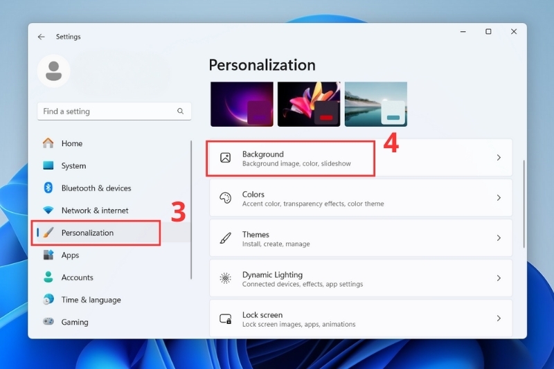Minimize the Settings window

tap(463, 32)
